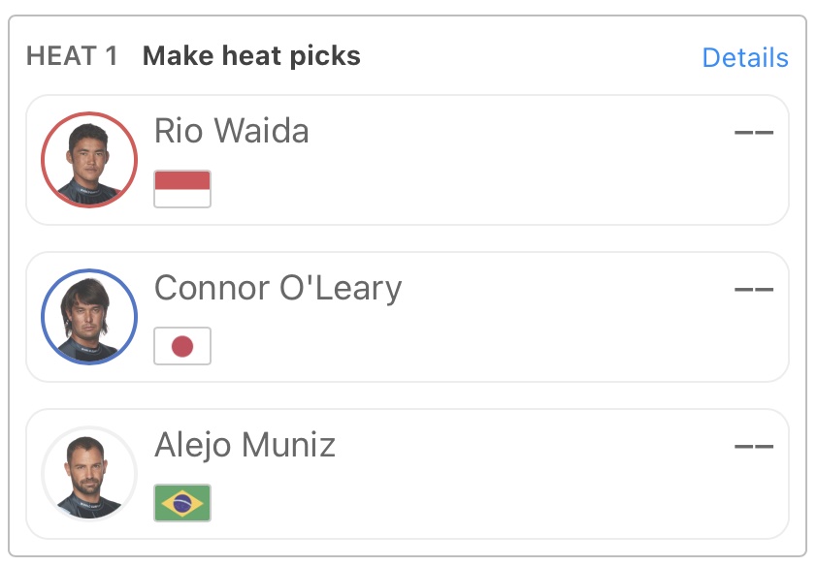Screen dimensions: 817x566
Task: Select Rio Waida's score dashes
Action: (754, 133)
